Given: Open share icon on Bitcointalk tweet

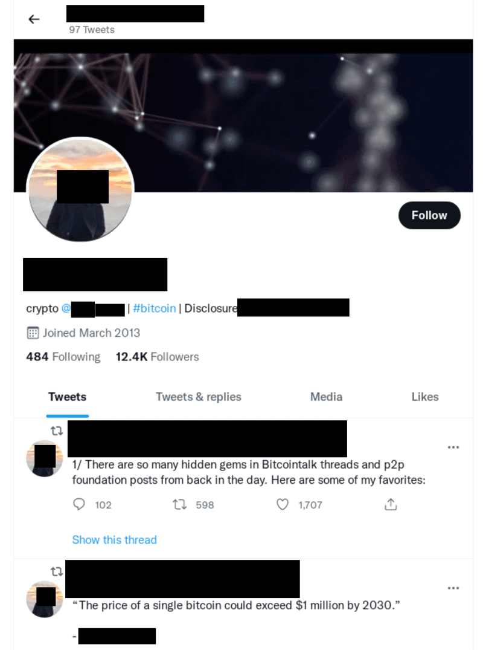Looking at the screenshot, I should point(391,504).
